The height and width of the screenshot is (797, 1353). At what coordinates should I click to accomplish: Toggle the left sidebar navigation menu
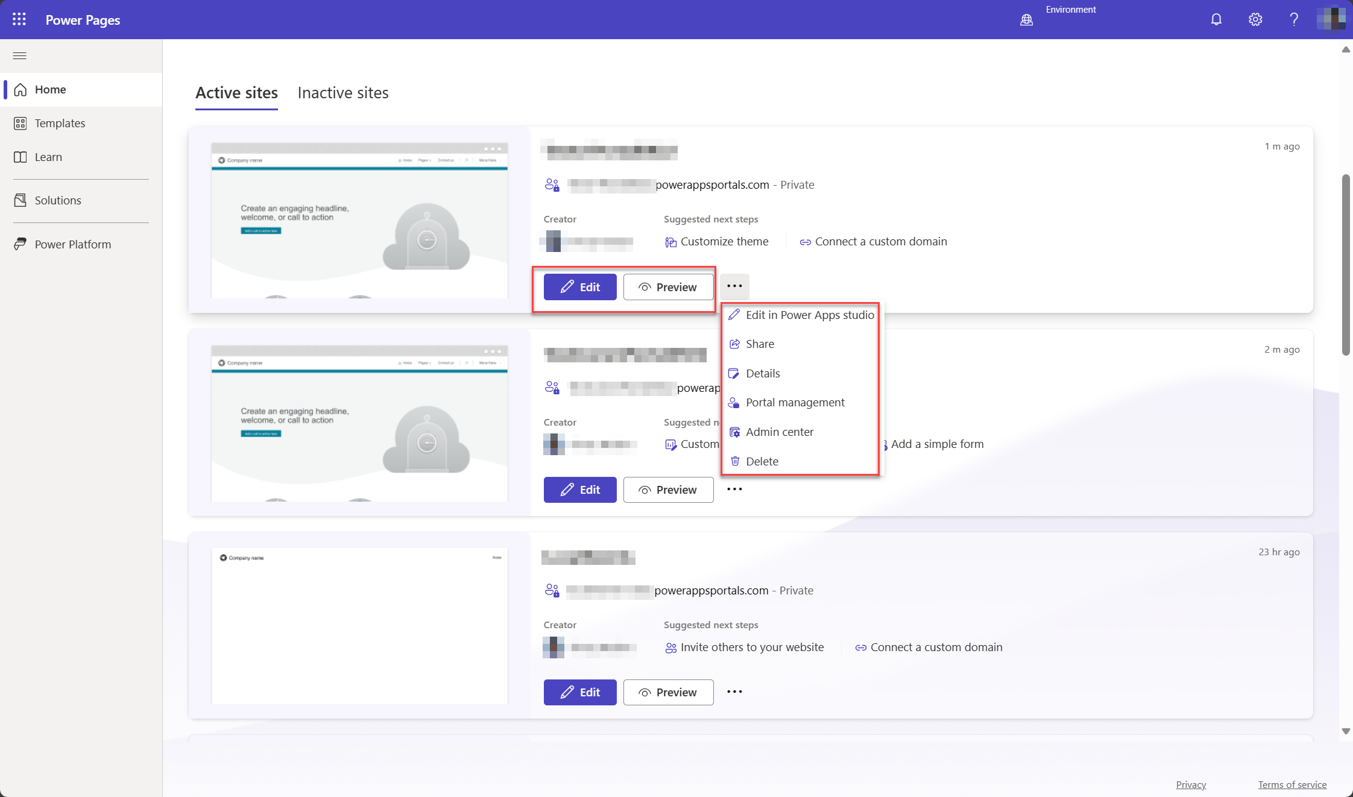(x=19, y=55)
